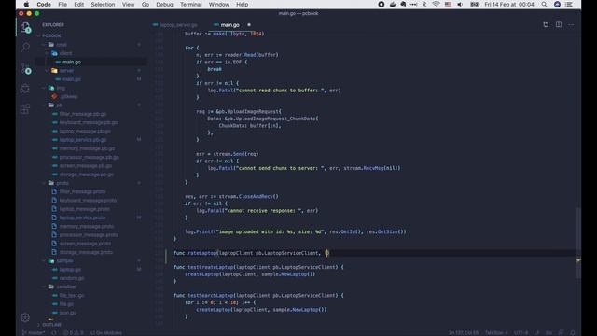597x336 pixels.
Task: Click the LF line ending indicator
Action: point(536,332)
